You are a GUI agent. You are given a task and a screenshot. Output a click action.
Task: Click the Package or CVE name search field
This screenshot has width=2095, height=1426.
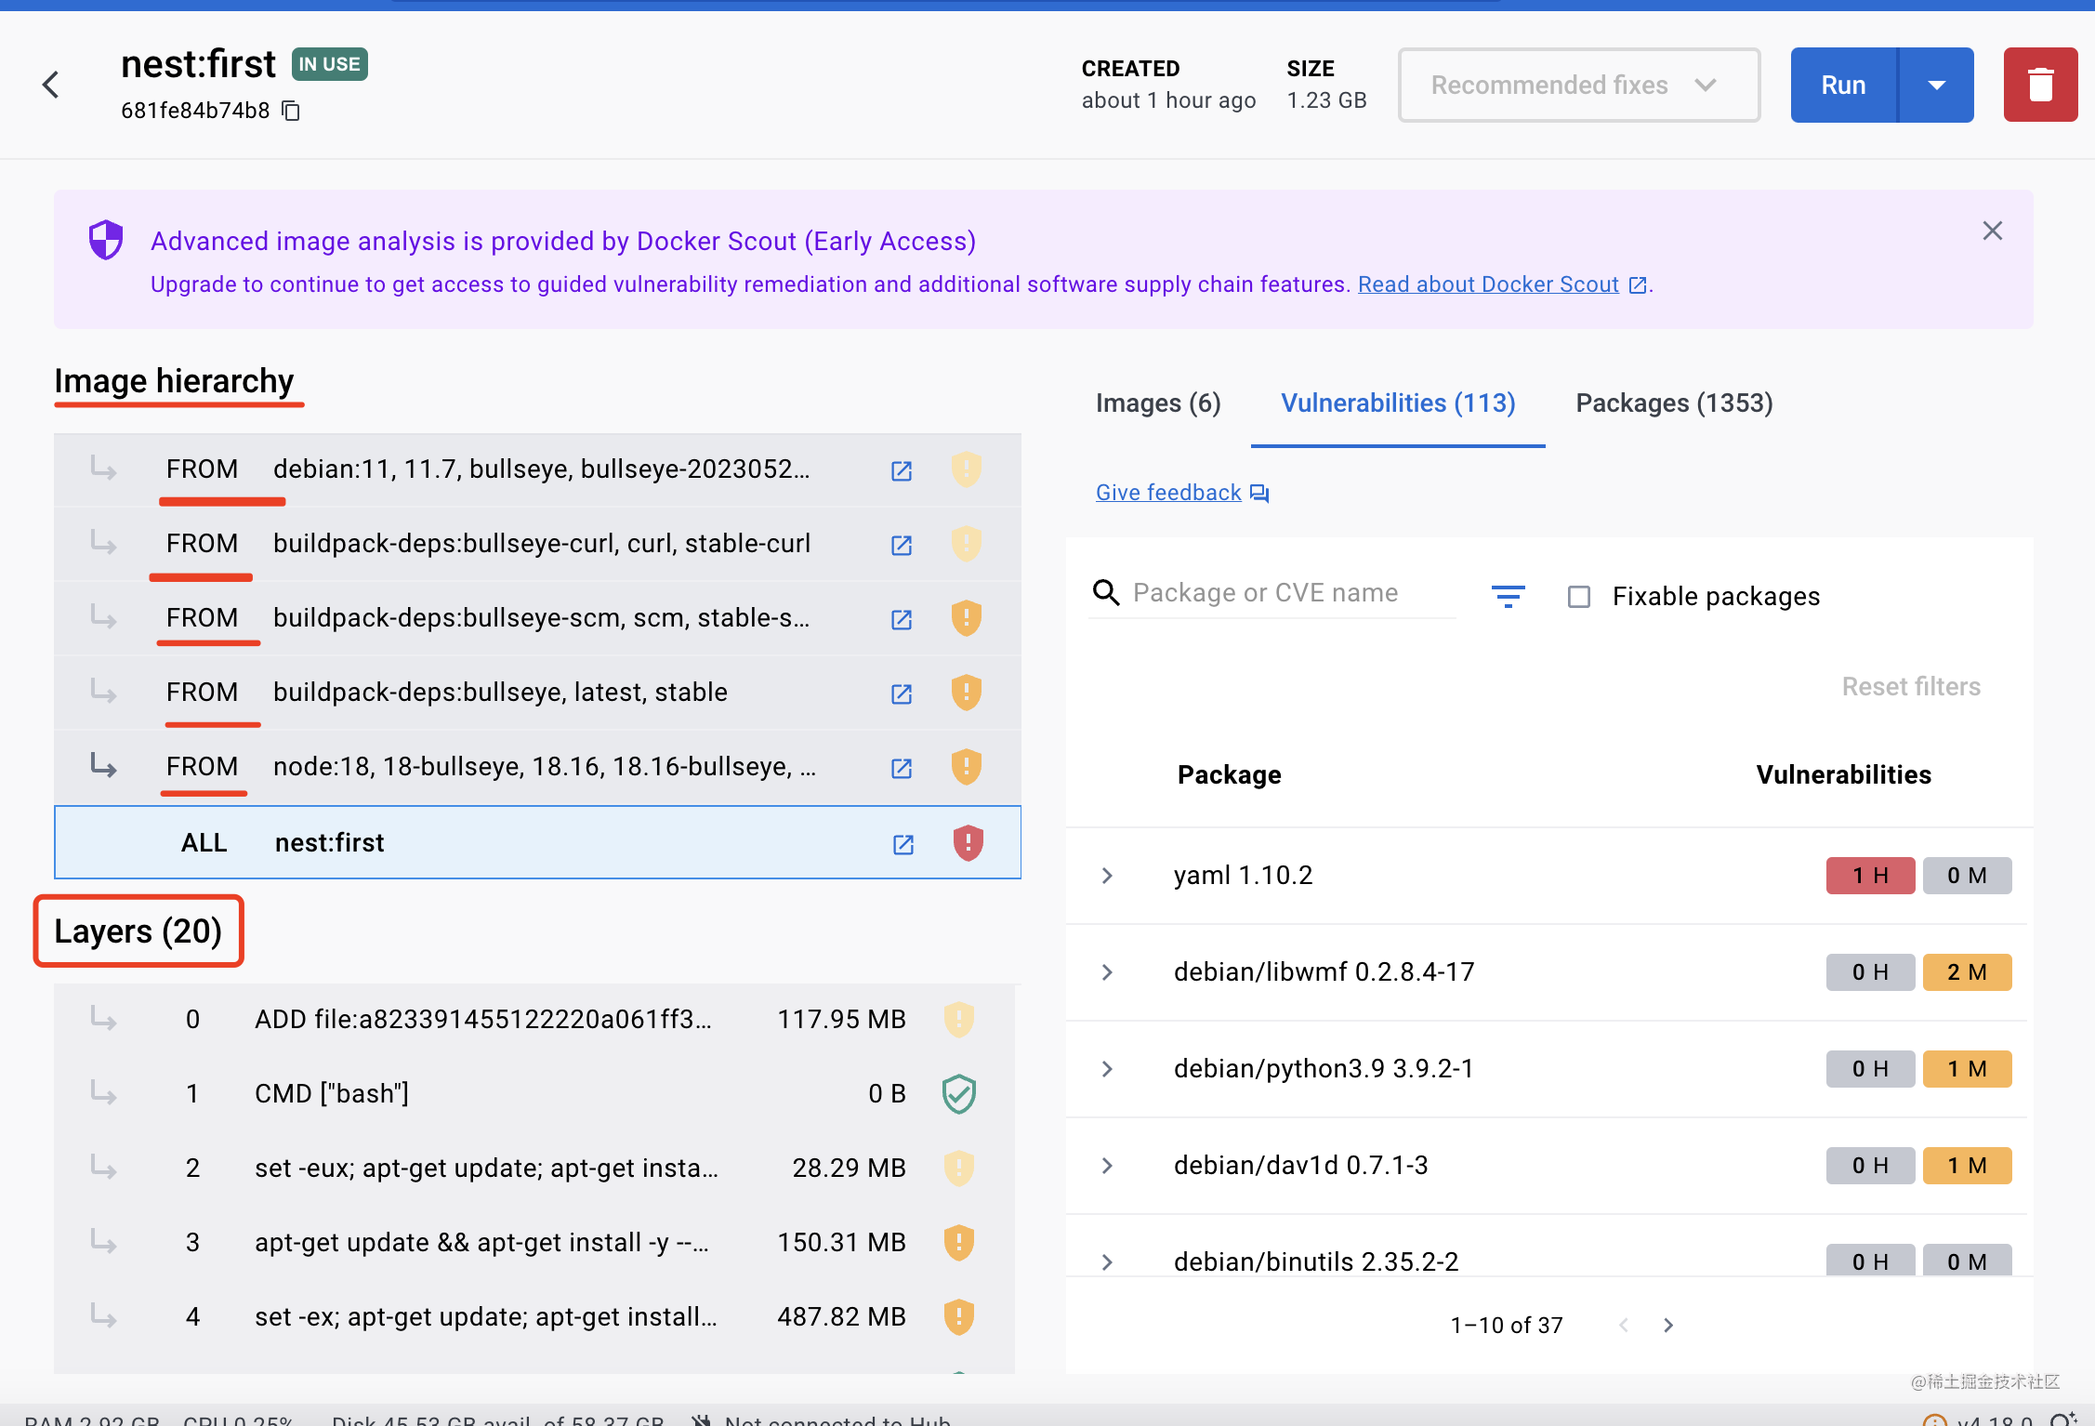pyautogui.click(x=1283, y=593)
